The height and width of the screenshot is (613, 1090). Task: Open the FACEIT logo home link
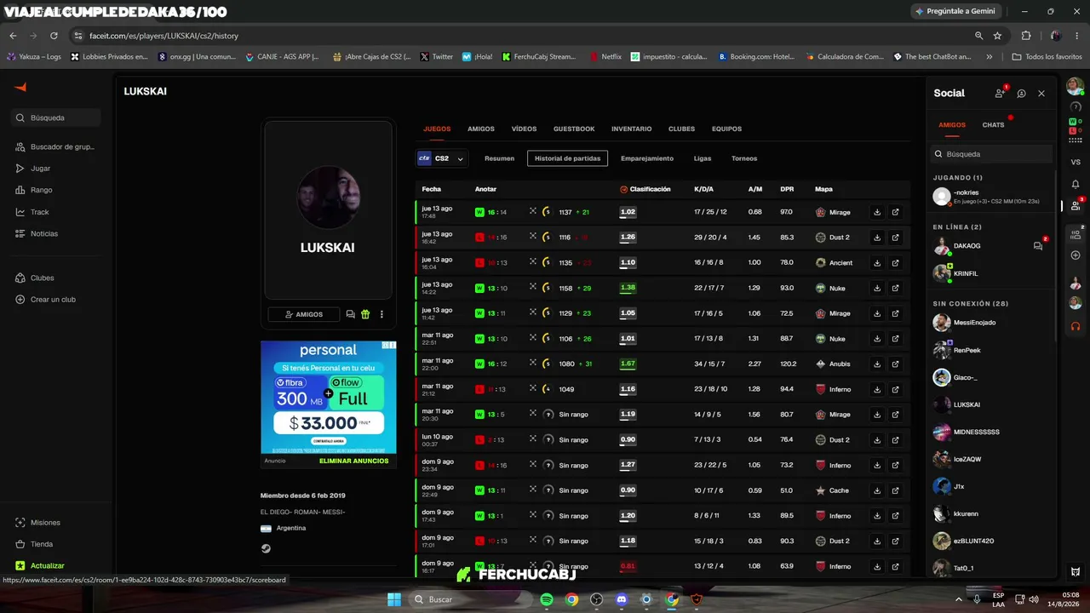[20, 87]
